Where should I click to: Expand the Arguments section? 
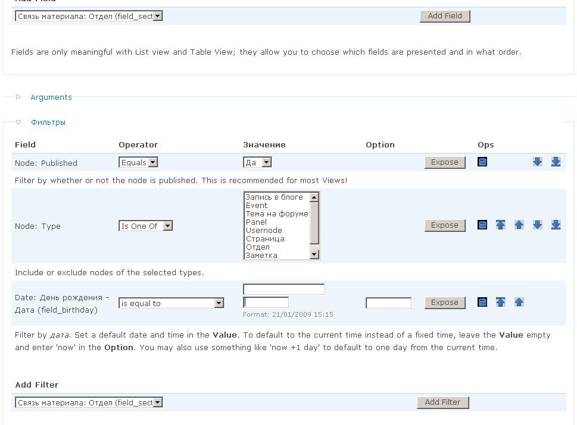click(x=51, y=97)
